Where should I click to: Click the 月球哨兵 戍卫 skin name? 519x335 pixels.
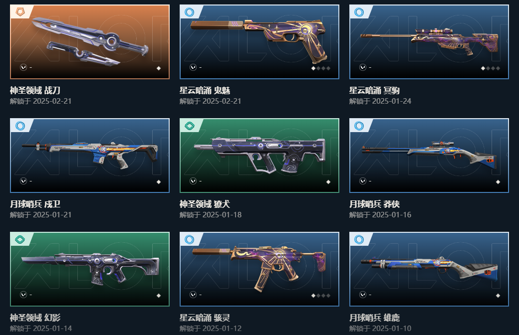35,204
